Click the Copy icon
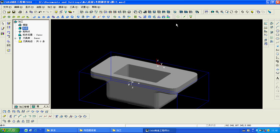 pyautogui.click(x=31, y=12)
